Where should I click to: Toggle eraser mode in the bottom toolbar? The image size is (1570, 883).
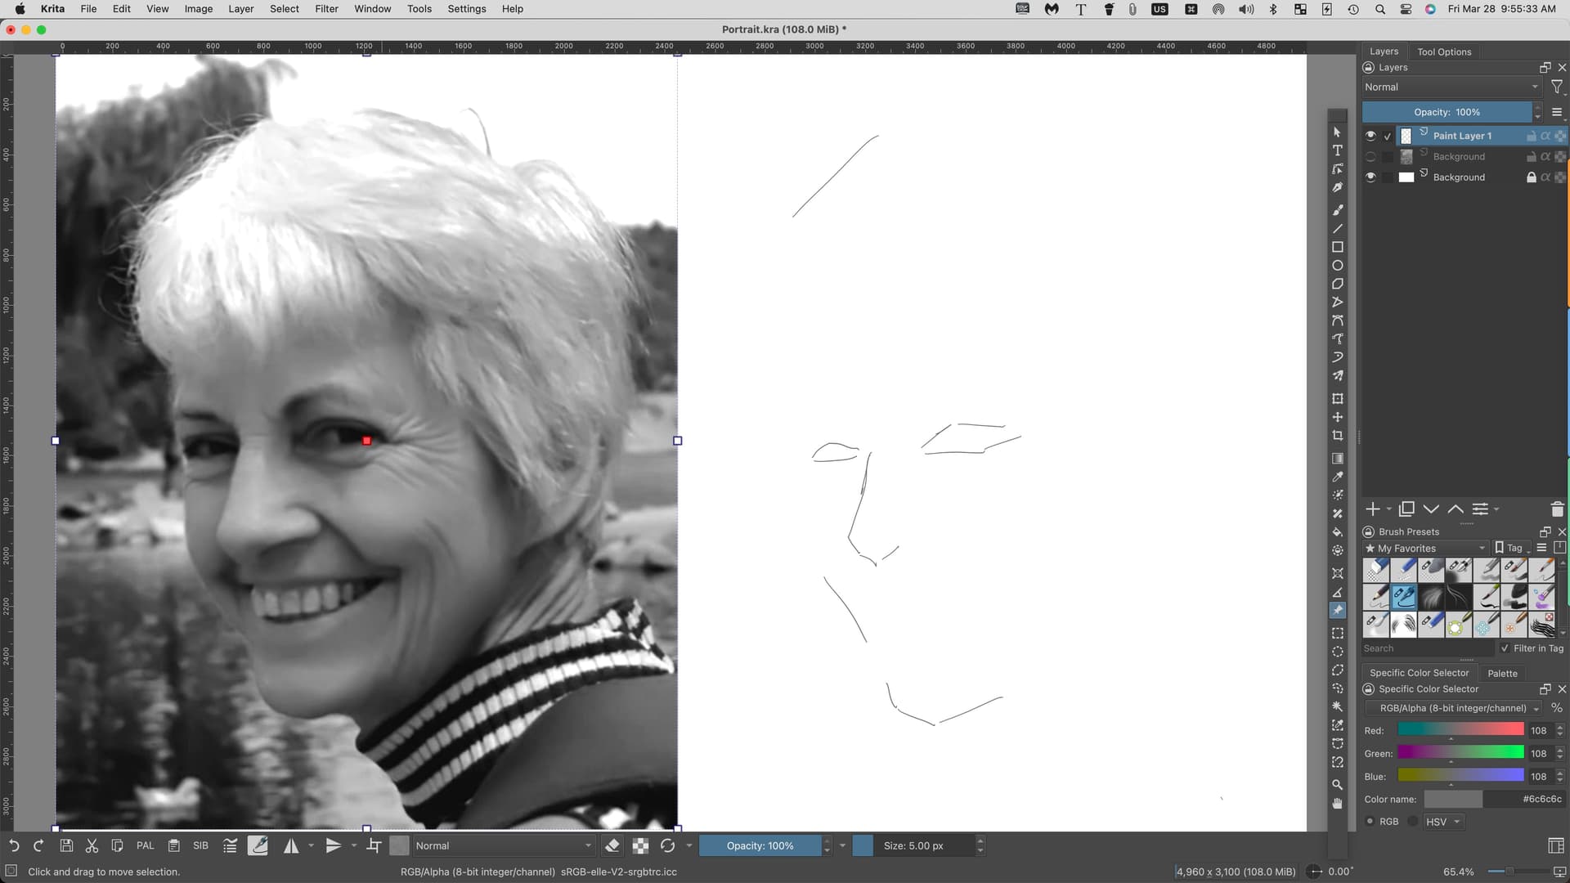pyautogui.click(x=612, y=846)
